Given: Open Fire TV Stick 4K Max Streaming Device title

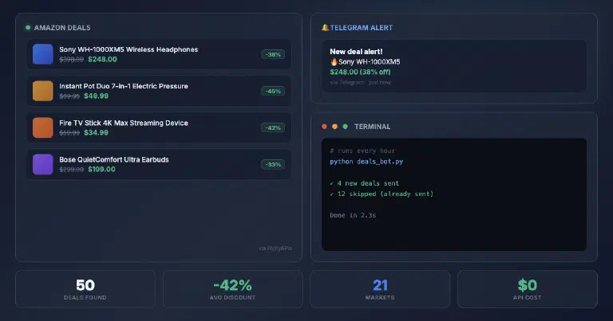Looking at the screenshot, I should (124, 123).
